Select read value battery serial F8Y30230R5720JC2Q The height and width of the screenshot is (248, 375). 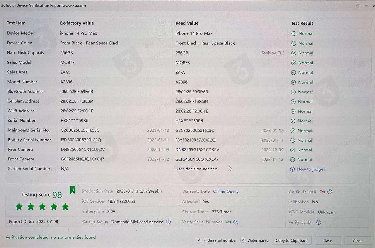(195, 140)
